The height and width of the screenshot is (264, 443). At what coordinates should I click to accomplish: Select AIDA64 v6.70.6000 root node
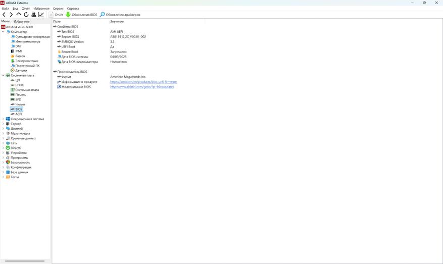[17, 27]
